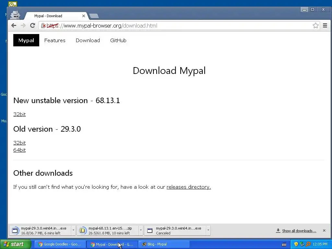Download 64bit of old version 29.3.0
The width and height of the screenshot is (332, 249).
coord(19,150)
